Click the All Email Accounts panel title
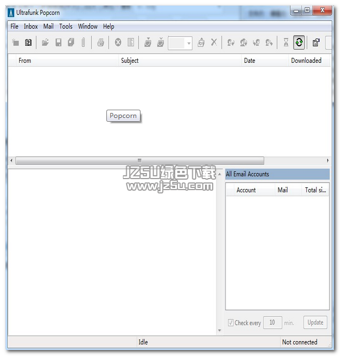Viewport: 340px width, 356px height. point(277,174)
